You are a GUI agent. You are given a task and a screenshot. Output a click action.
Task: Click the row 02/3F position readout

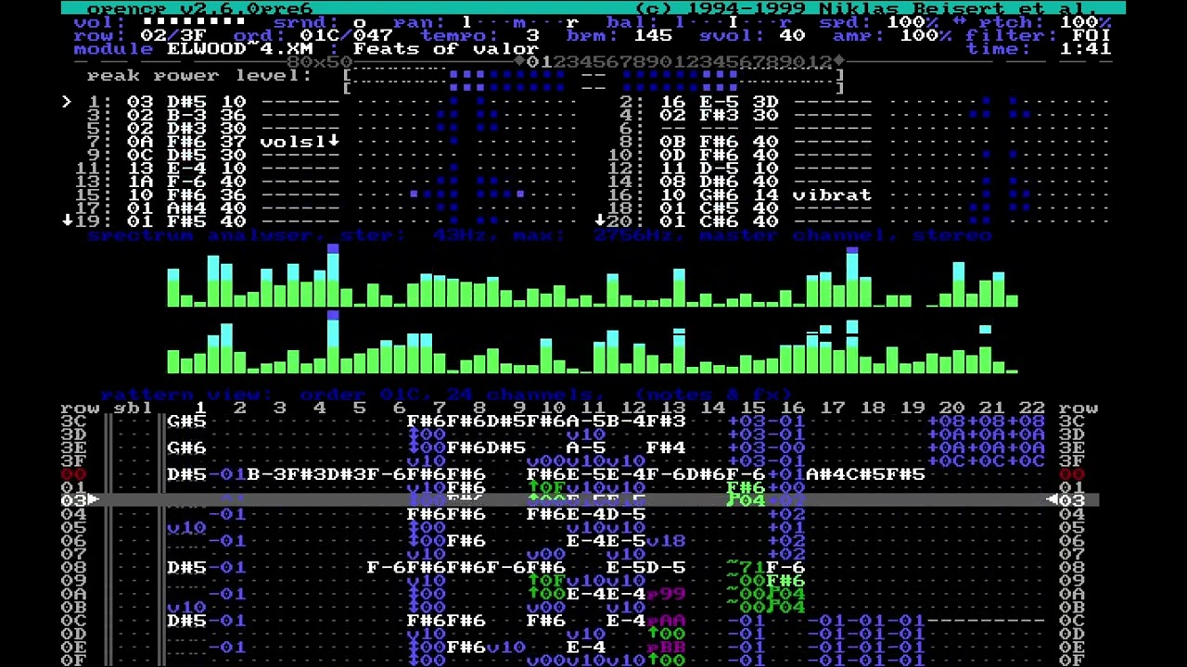pos(173,35)
